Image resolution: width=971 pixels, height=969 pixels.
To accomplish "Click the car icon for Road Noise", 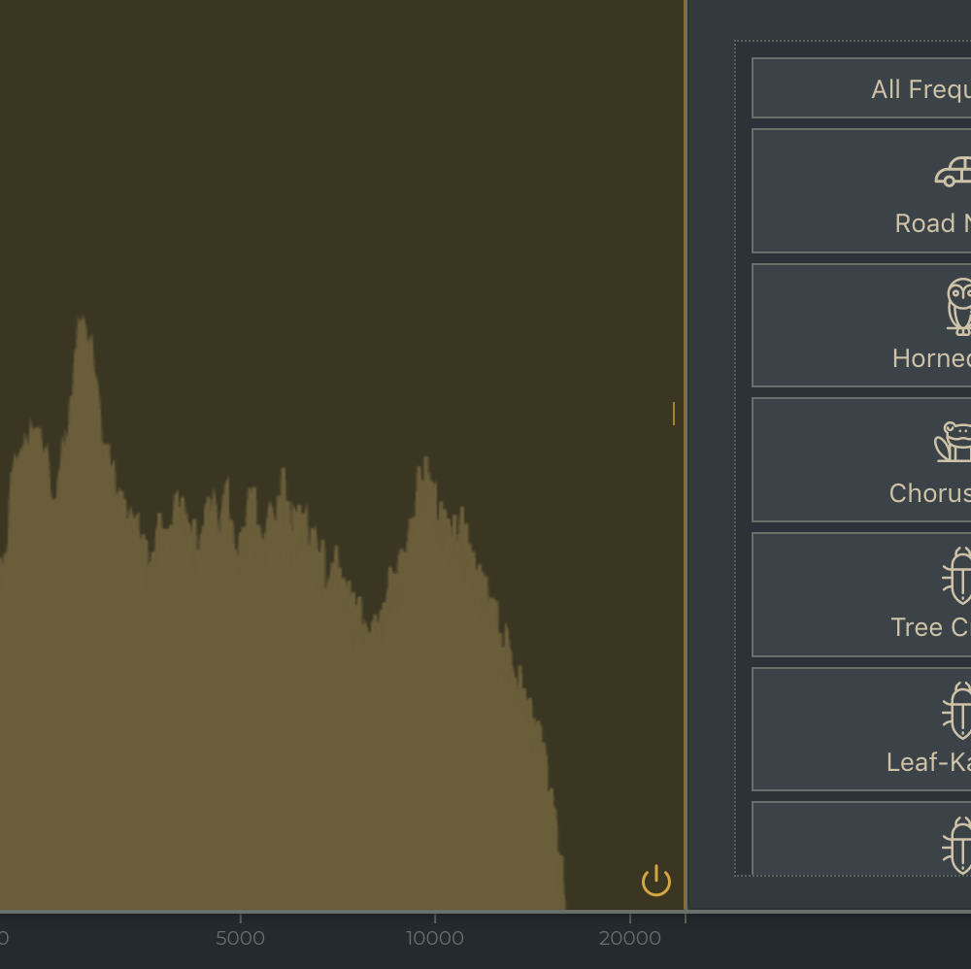I will pyautogui.click(x=954, y=172).
